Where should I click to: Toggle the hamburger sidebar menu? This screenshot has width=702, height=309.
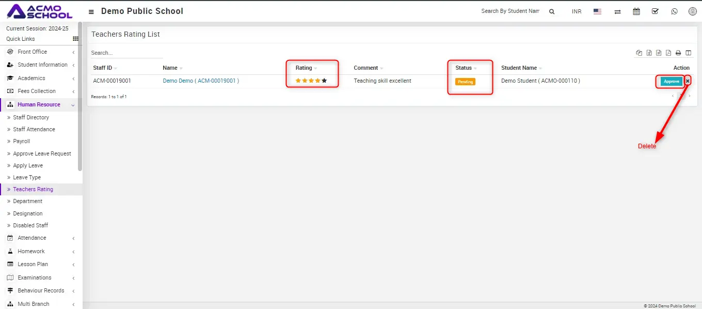(x=91, y=11)
